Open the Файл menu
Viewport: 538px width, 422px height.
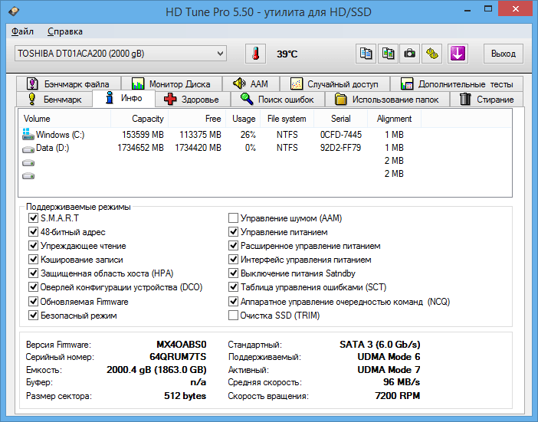coord(22,31)
